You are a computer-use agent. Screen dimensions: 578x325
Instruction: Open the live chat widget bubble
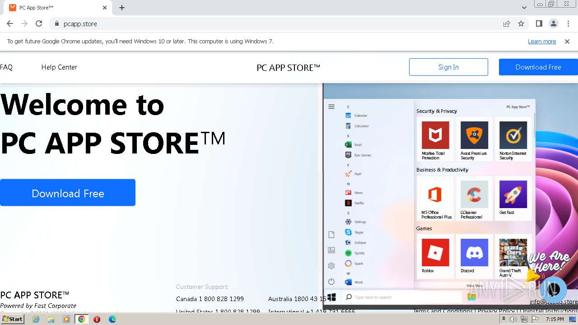[x=553, y=289]
